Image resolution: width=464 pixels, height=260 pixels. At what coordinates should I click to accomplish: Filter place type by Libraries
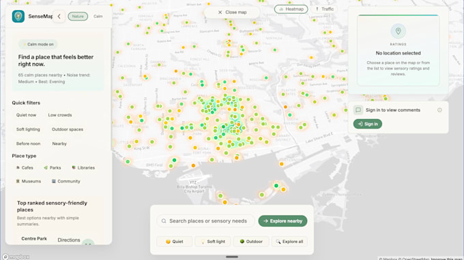[83, 167]
